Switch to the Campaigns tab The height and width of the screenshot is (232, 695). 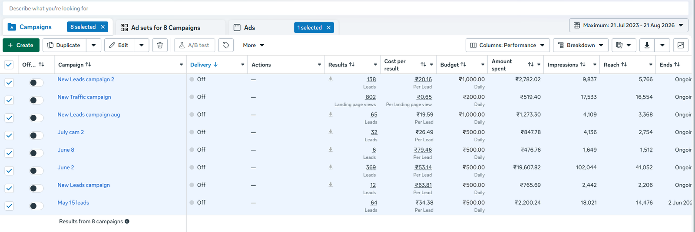[x=36, y=27]
